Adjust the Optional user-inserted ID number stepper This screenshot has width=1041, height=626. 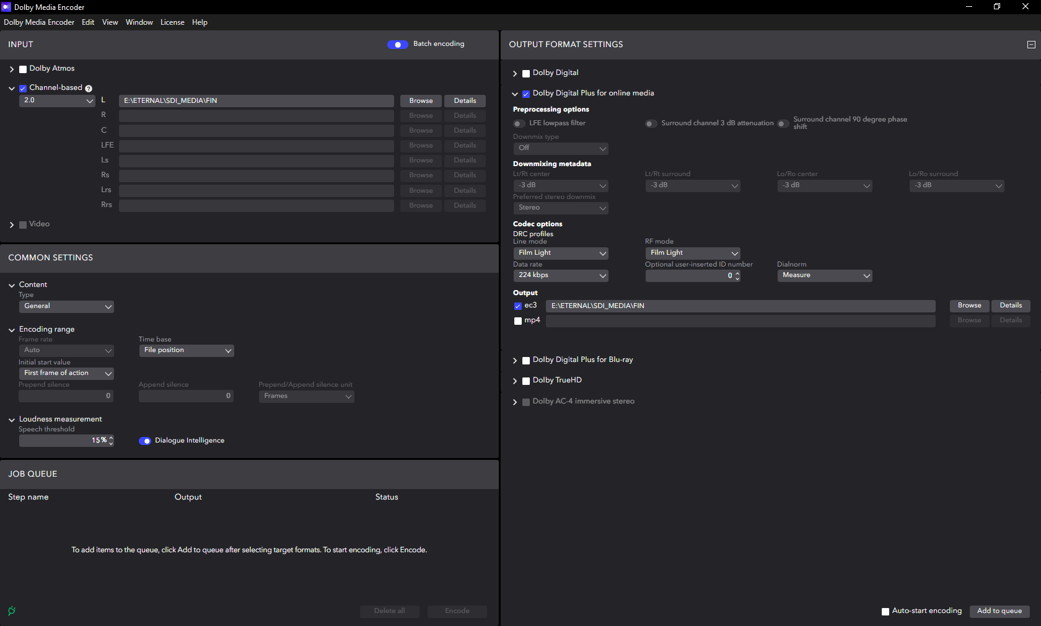coord(737,276)
